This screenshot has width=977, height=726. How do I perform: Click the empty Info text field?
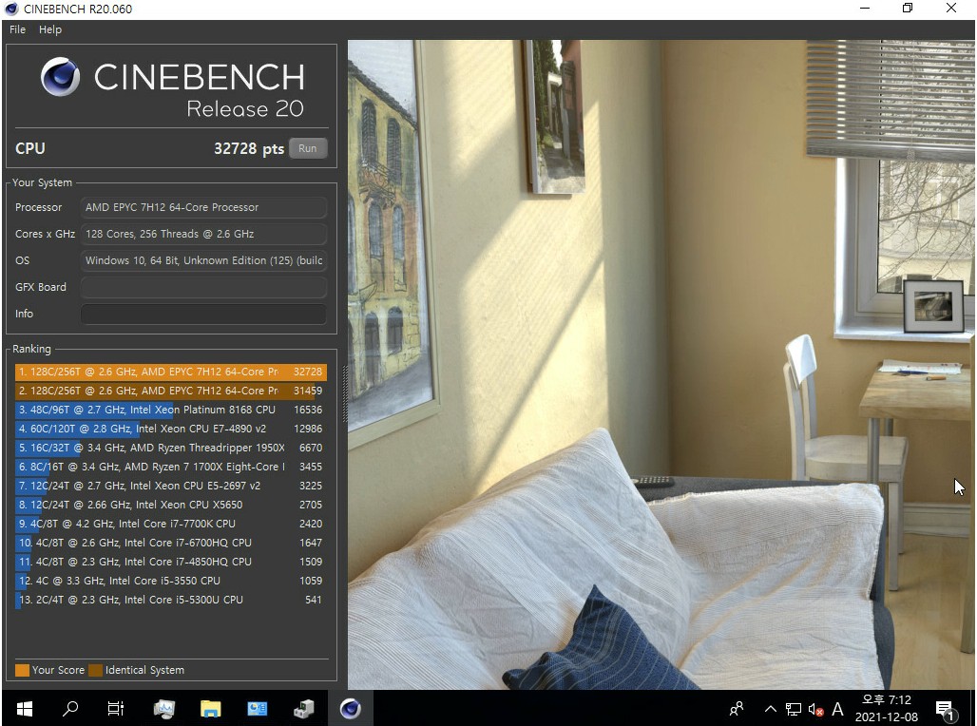tap(203, 314)
